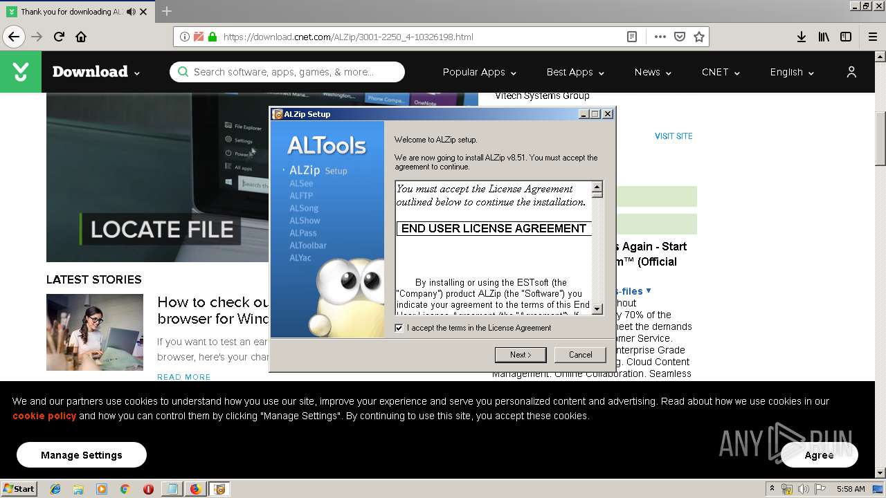Expand the CNET menu

(x=721, y=72)
